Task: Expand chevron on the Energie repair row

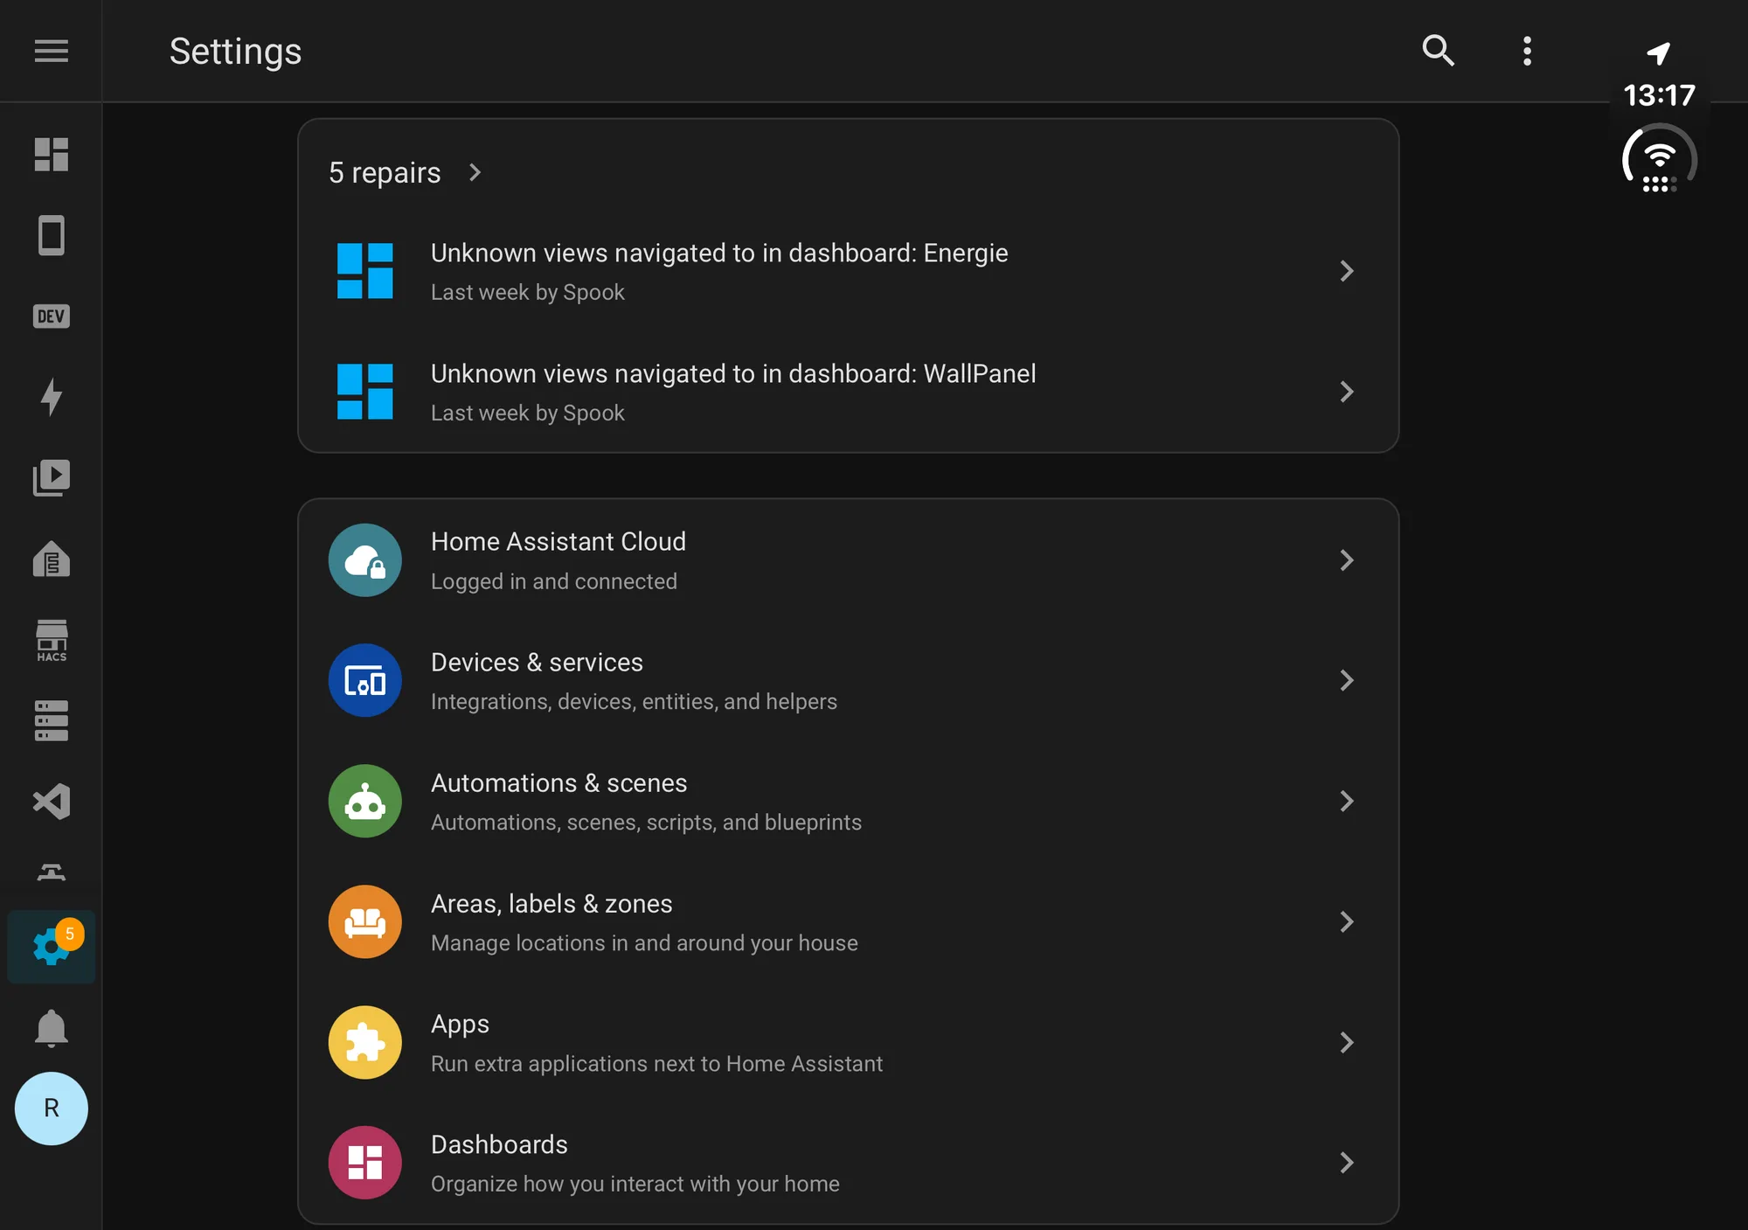Action: click(x=1346, y=271)
